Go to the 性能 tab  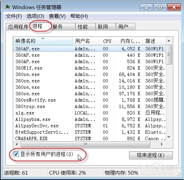[86, 27]
